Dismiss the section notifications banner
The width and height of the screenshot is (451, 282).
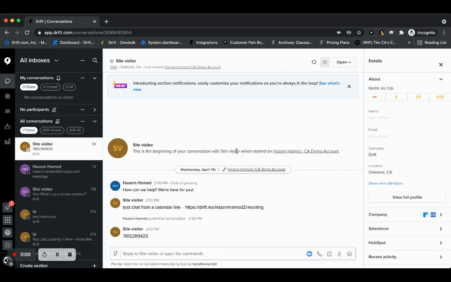click(x=349, y=86)
